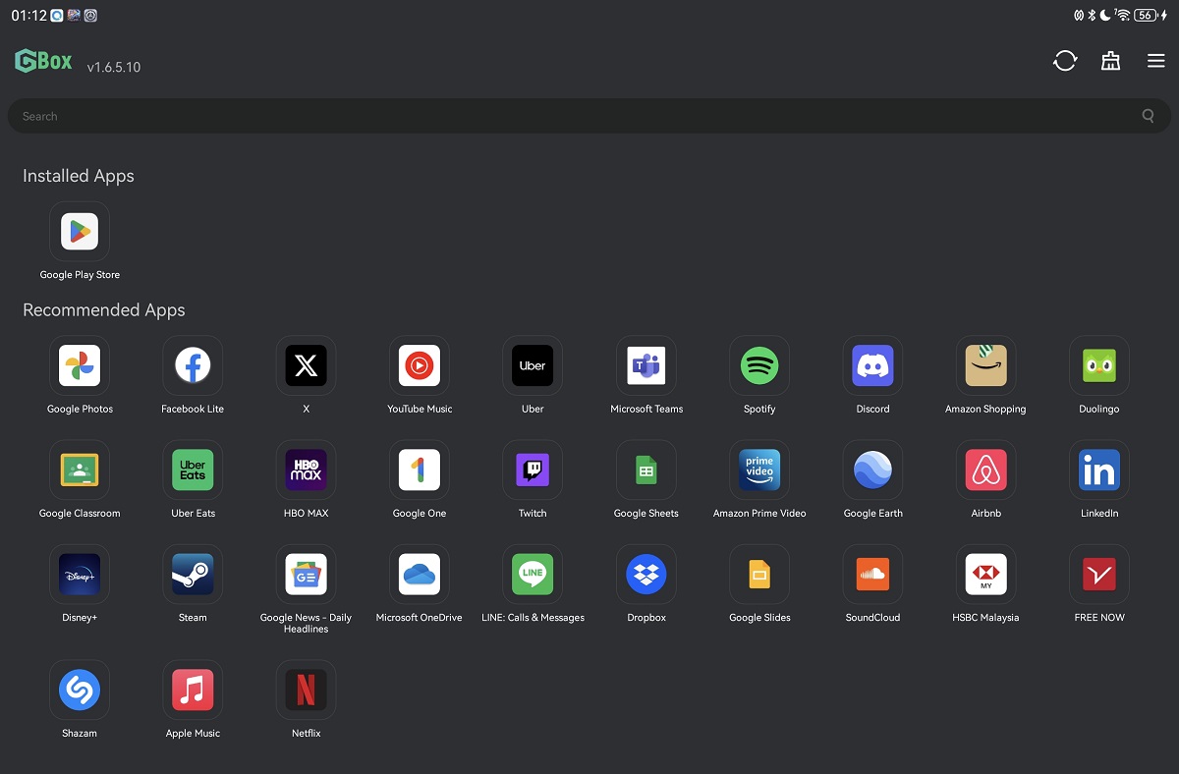The image size is (1179, 774).
Task: Launch Microsoft OneDrive
Action: (420, 574)
